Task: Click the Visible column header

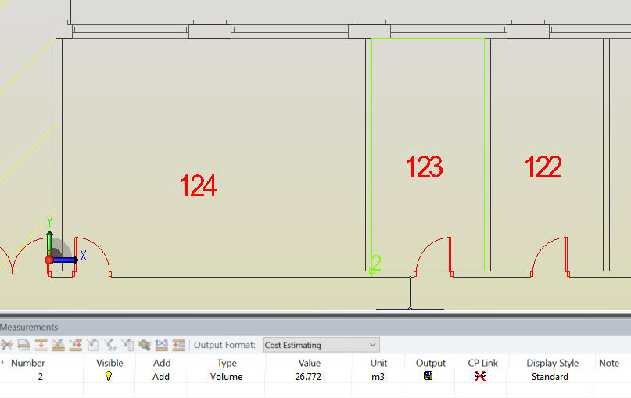Action: [x=109, y=363]
